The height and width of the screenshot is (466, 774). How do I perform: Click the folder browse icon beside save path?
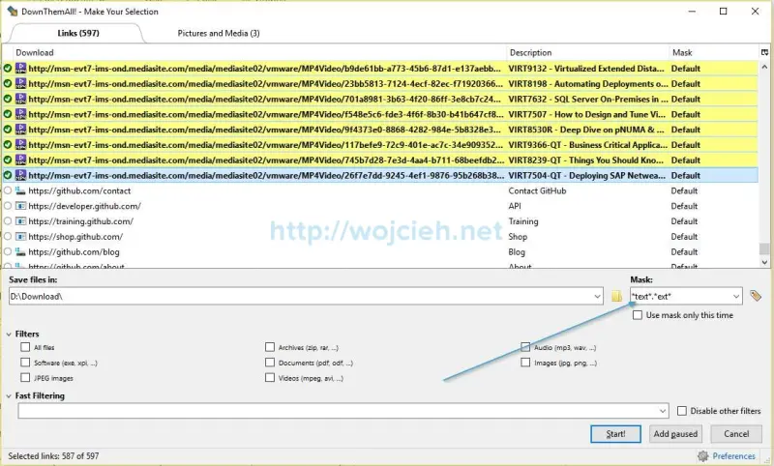pos(616,296)
